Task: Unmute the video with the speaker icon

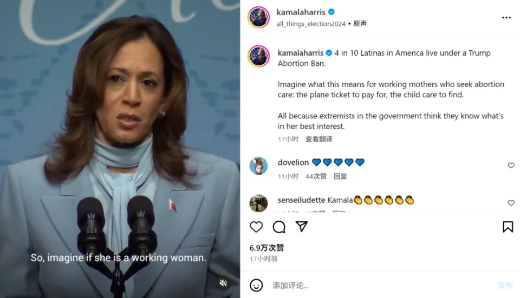Action: pos(223,283)
